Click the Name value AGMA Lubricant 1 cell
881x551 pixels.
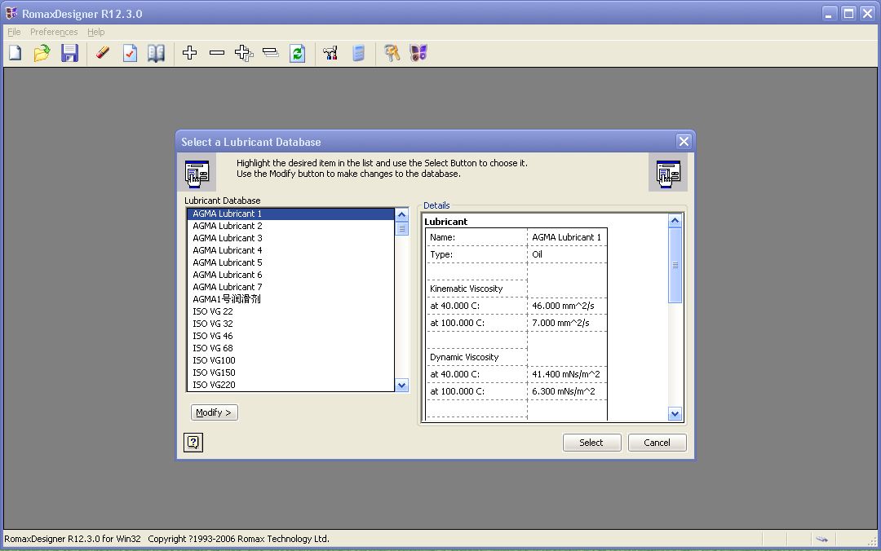pyautogui.click(x=567, y=237)
